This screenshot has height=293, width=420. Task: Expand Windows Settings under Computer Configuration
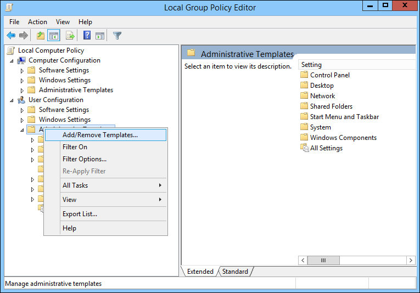click(x=22, y=81)
